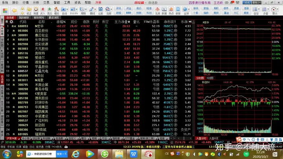Open the 系统 menu
283x159 pixels.
(5, 2)
